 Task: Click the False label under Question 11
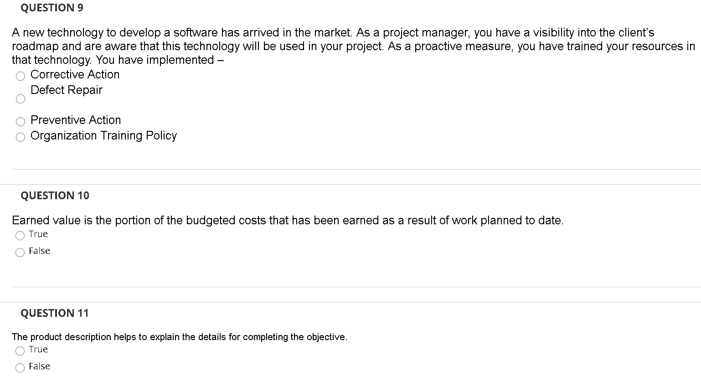[x=39, y=366]
